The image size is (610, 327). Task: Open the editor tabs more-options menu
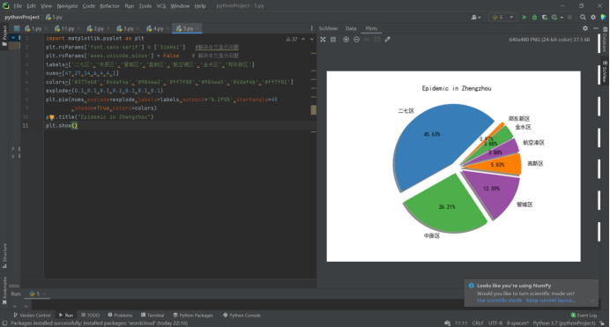(x=312, y=28)
